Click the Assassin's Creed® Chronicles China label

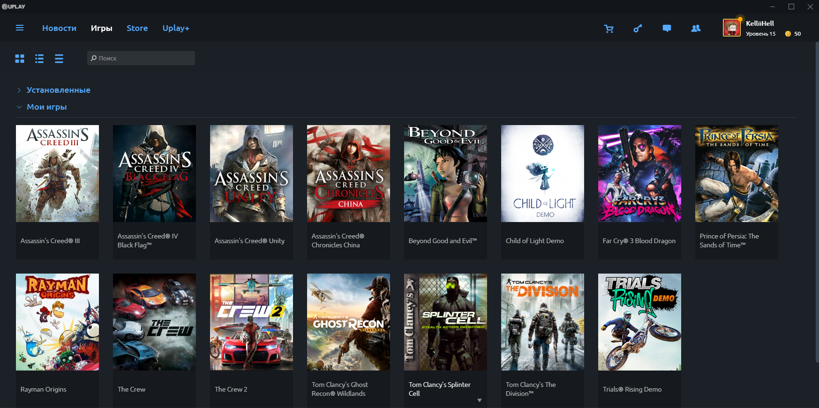pos(338,240)
